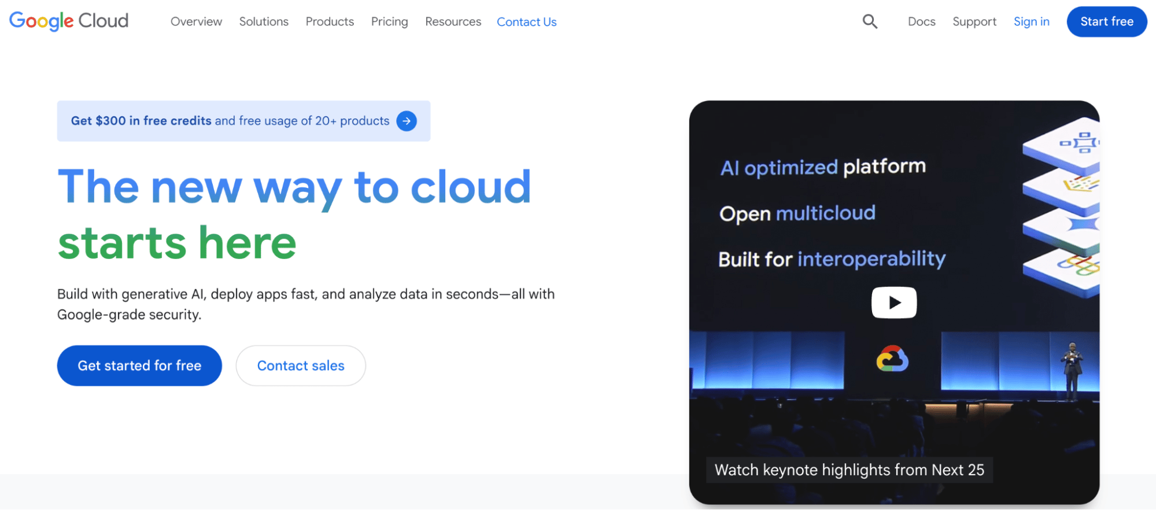Click the keynote video thumbnail caption
Image resolution: width=1156 pixels, height=510 pixels.
click(849, 470)
